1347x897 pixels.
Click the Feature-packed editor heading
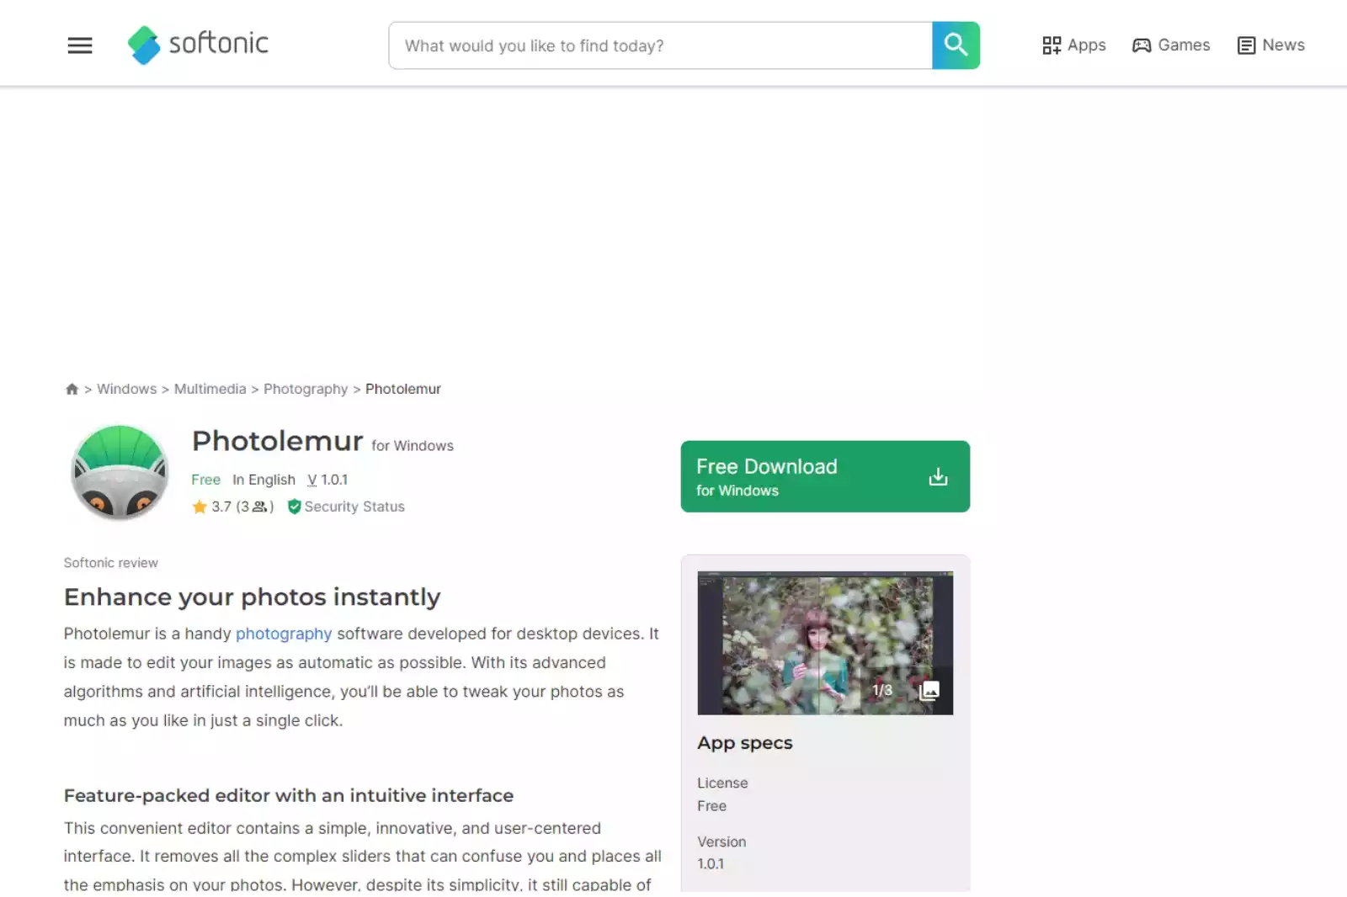(x=289, y=795)
